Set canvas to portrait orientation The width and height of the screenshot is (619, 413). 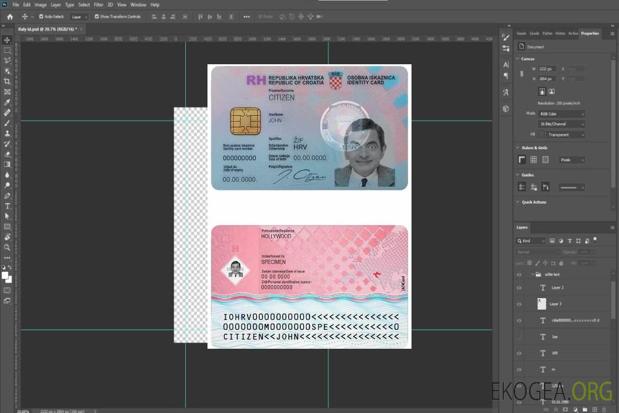(x=542, y=92)
